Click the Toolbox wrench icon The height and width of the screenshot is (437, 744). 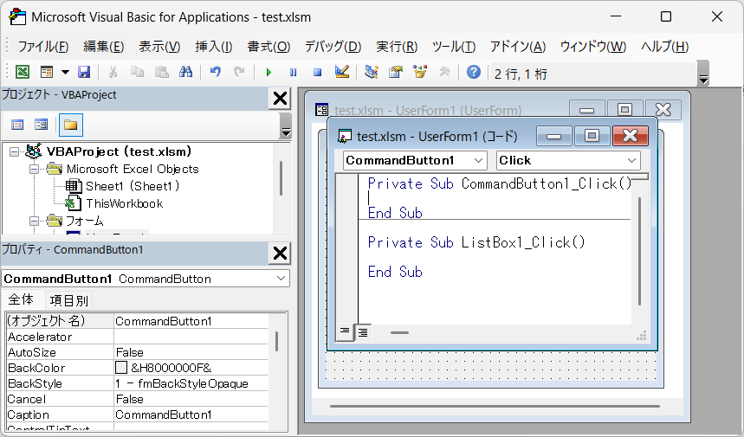pyautogui.click(x=444, y=72)
